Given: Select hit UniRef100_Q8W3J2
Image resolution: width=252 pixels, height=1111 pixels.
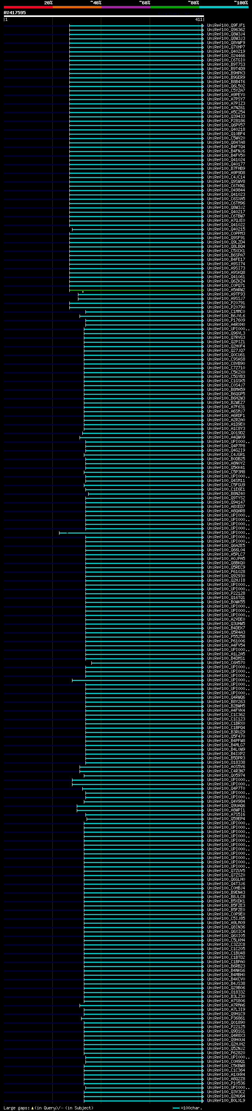Looking at the screenshot, I should pos(226,207).
